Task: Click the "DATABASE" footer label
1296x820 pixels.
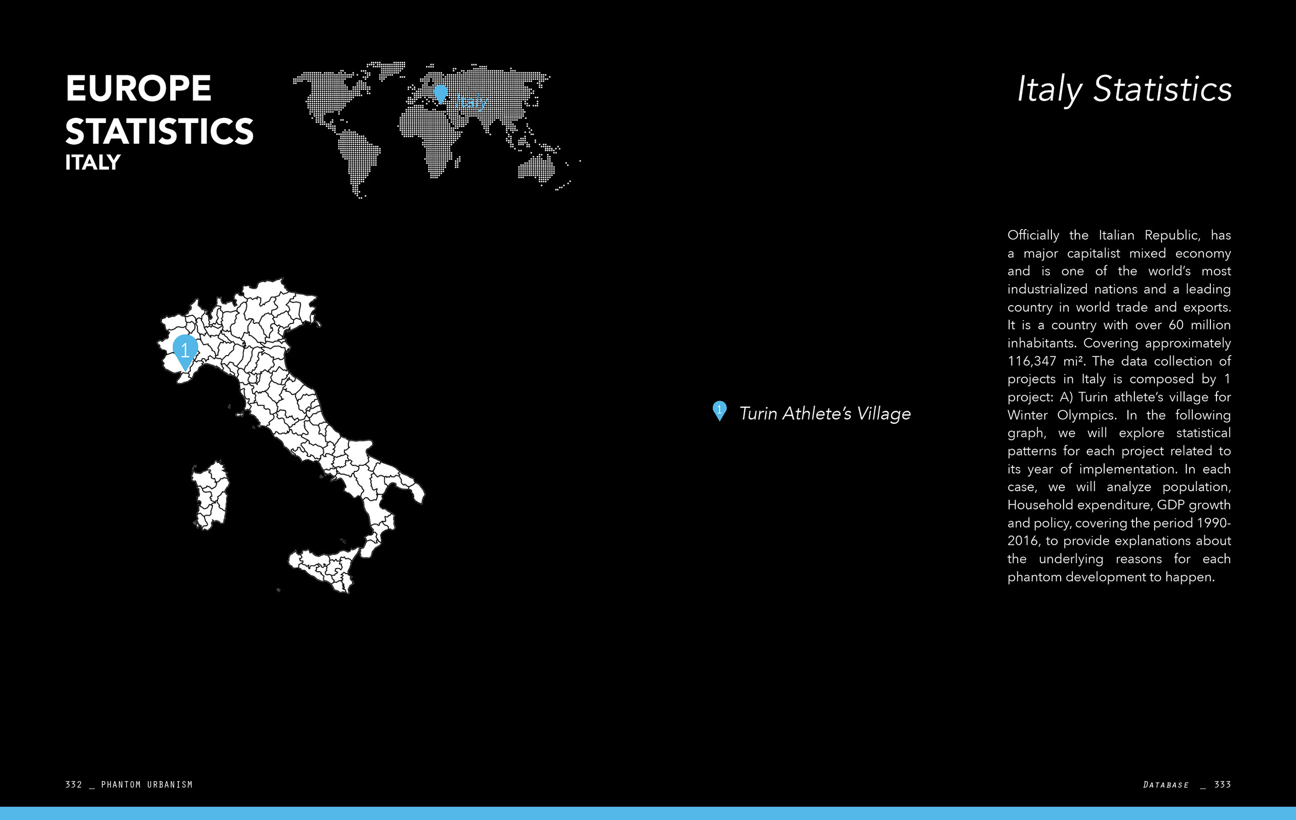Action: 1166,785
